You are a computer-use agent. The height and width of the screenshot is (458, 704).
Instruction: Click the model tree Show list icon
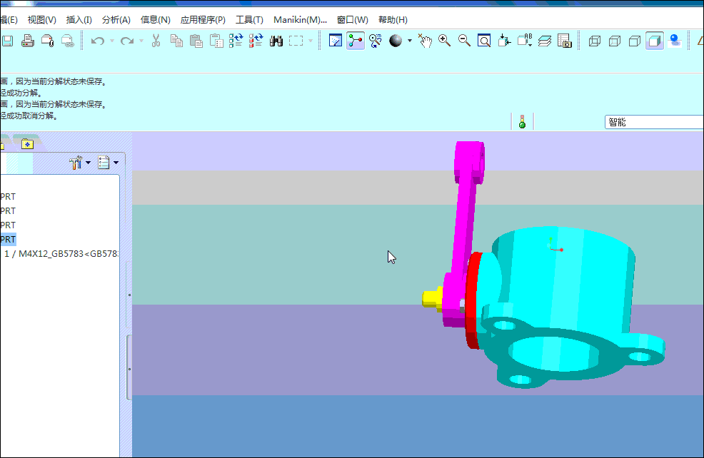click(104, 163)
